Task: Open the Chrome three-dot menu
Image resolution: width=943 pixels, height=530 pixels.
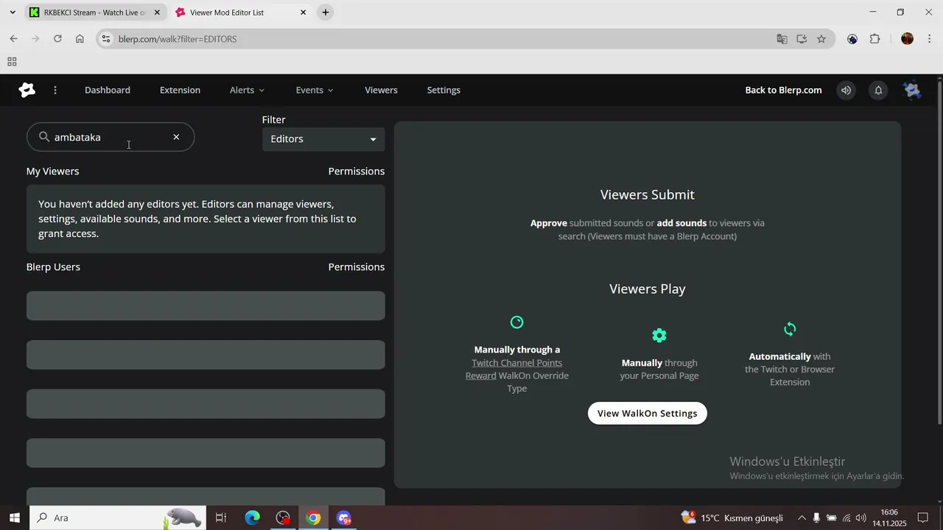Action: pyautogui.click(x=930, y=39)
